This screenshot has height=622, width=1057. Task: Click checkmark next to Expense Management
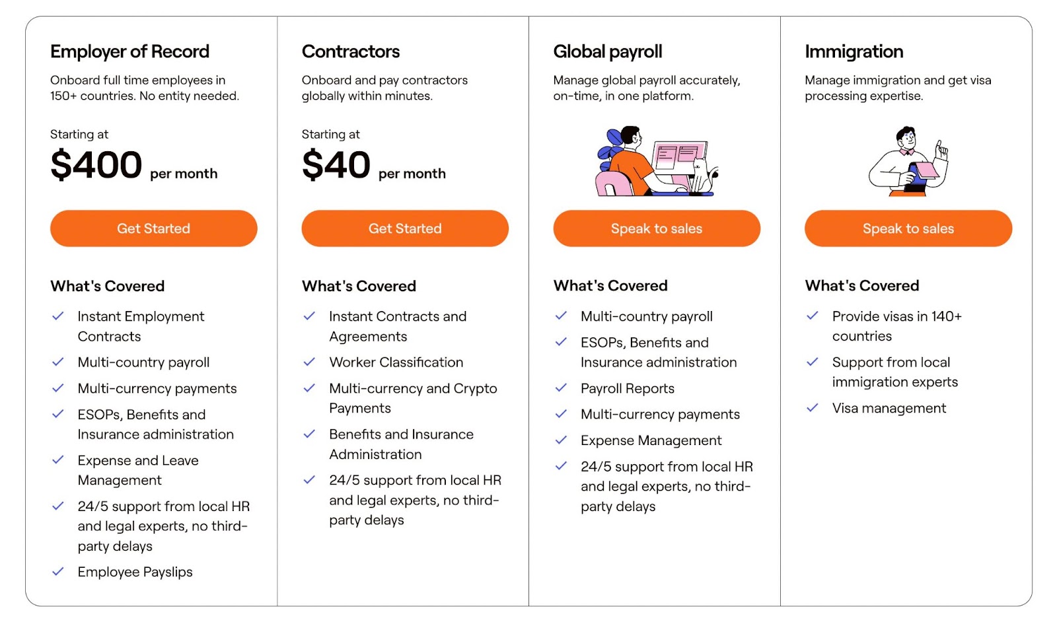click(561, 440)
